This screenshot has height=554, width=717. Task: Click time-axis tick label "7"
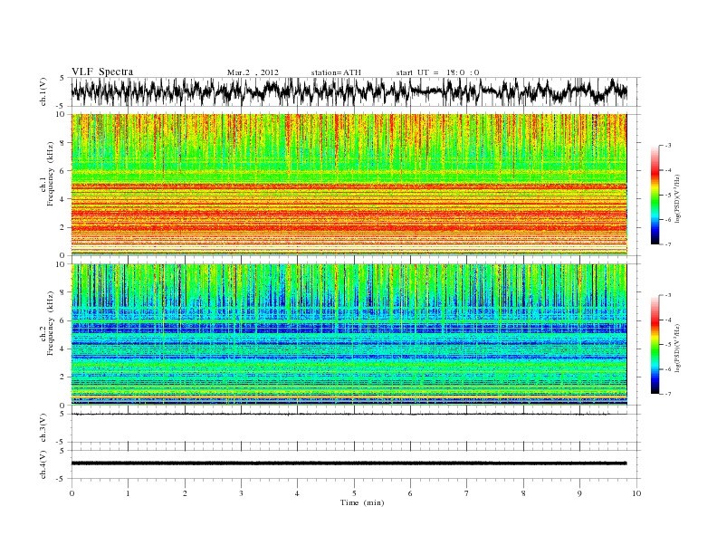pyautogui.click(x=466, y=493)
